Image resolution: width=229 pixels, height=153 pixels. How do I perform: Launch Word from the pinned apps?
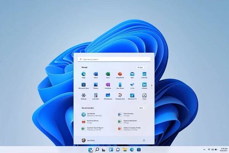[x=96, y=73]
